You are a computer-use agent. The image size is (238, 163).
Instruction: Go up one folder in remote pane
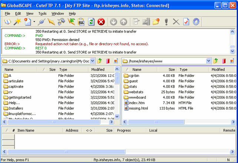pos(215,61)
